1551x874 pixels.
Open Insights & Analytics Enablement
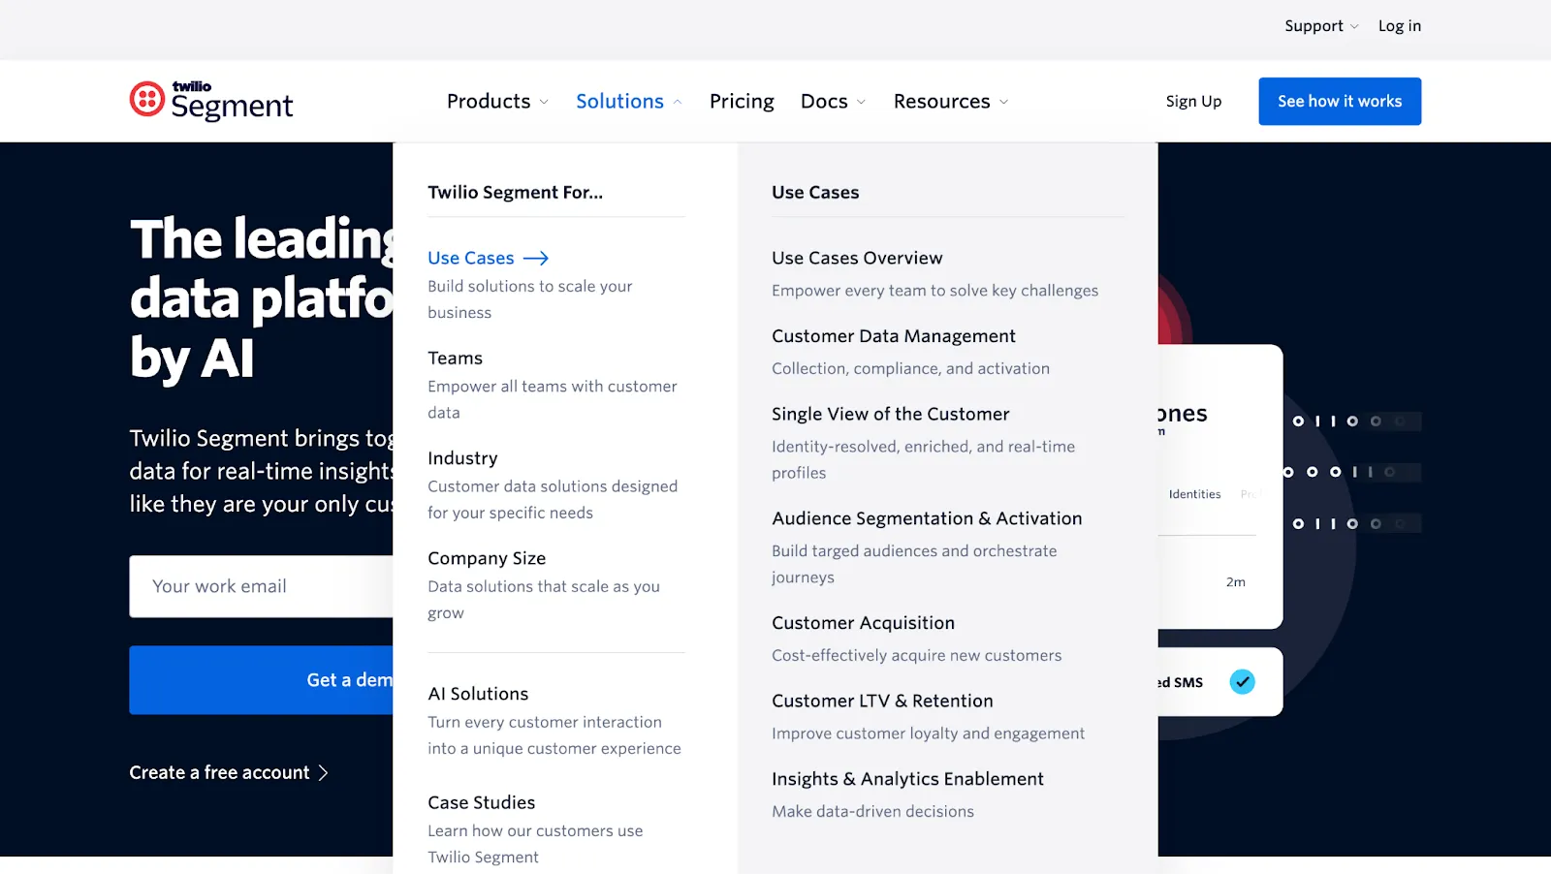pyautogui.click(x=907, y=779)
